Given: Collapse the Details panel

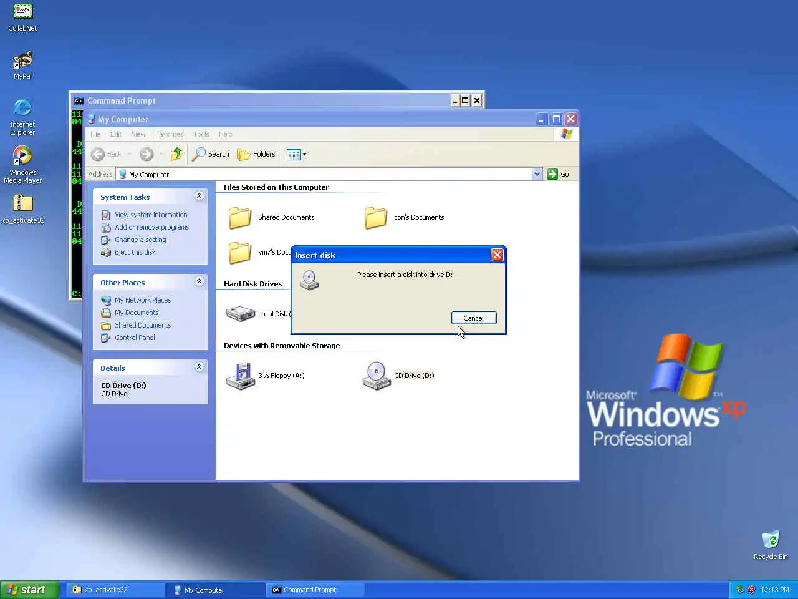Looking at the screenshot, I should (199, 367).
